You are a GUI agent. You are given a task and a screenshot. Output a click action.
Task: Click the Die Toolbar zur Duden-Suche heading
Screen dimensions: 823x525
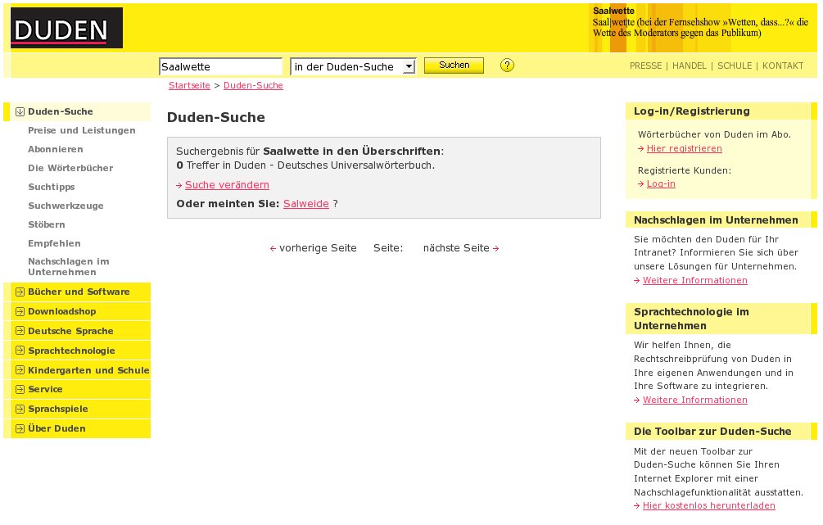pos(712,432)
